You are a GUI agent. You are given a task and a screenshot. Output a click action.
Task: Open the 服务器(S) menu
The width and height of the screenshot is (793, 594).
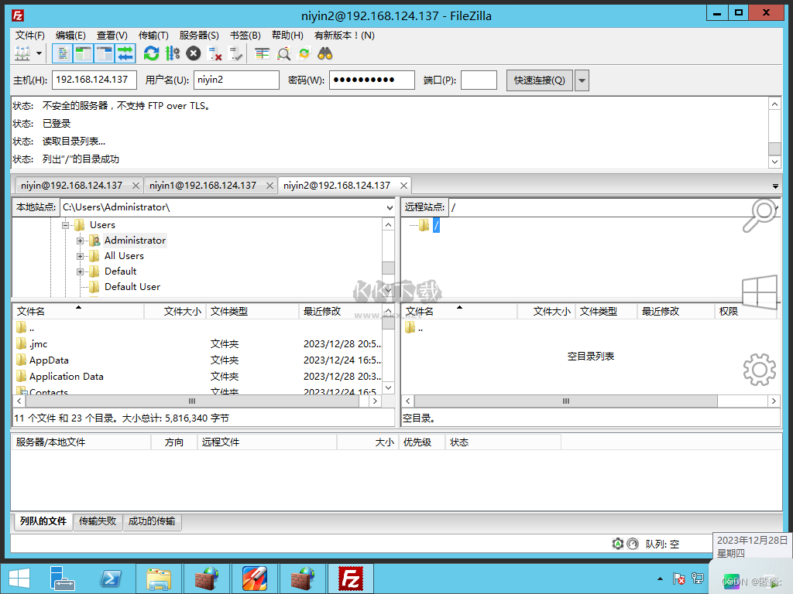[x=199, y=36]
